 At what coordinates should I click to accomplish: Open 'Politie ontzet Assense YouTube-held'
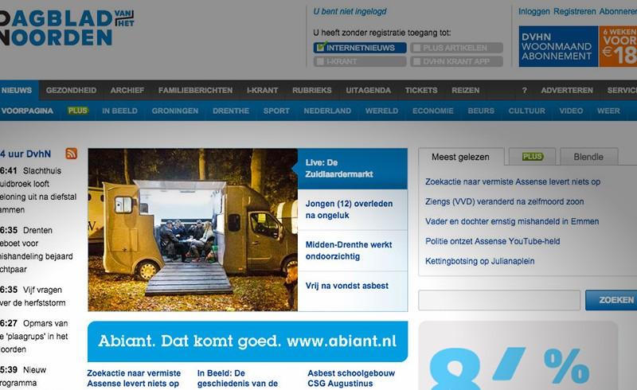point(492,241)
